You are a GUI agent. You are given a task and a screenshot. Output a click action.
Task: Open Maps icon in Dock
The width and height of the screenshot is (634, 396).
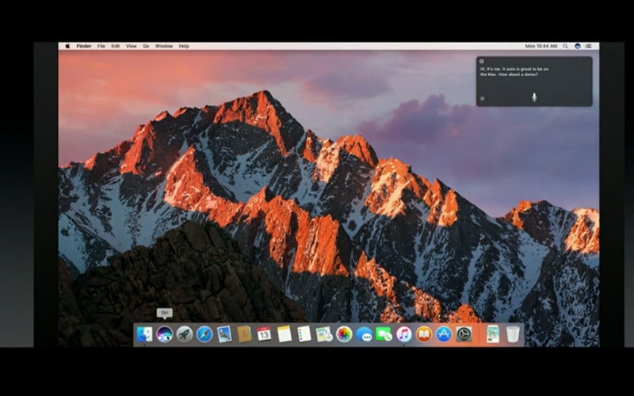coord(324,334)
